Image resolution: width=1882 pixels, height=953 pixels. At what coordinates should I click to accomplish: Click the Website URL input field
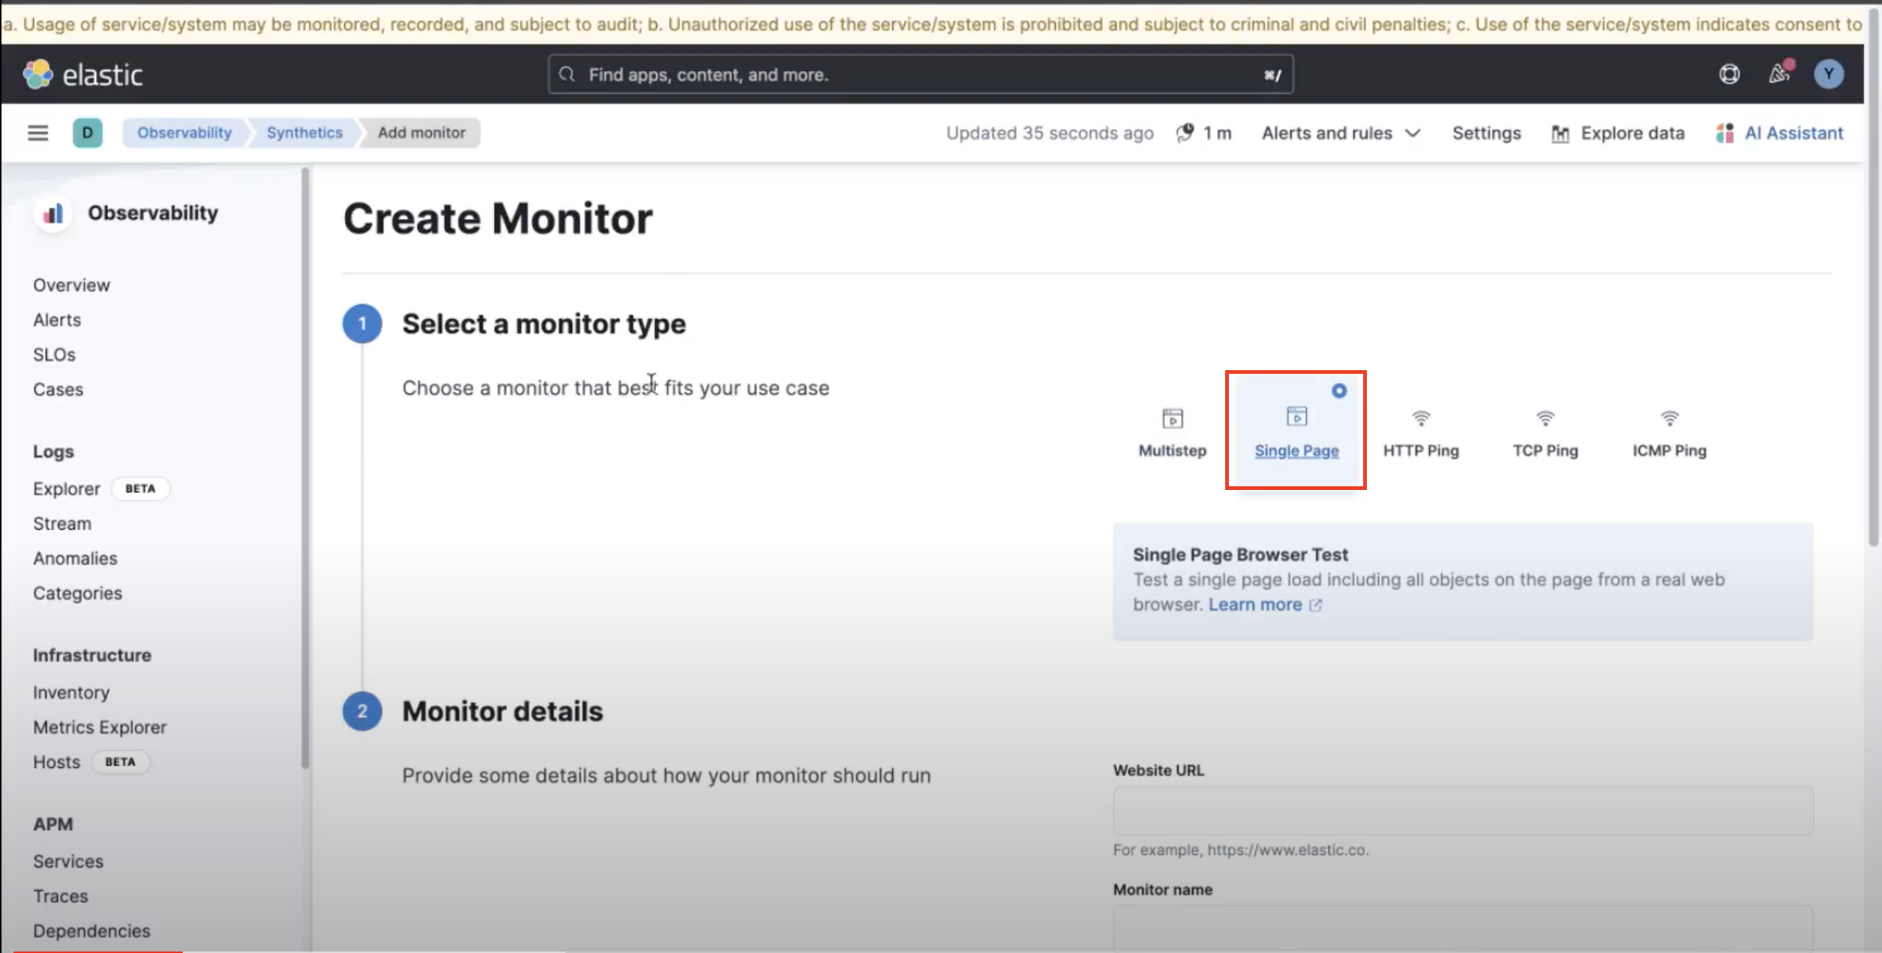1462,811
